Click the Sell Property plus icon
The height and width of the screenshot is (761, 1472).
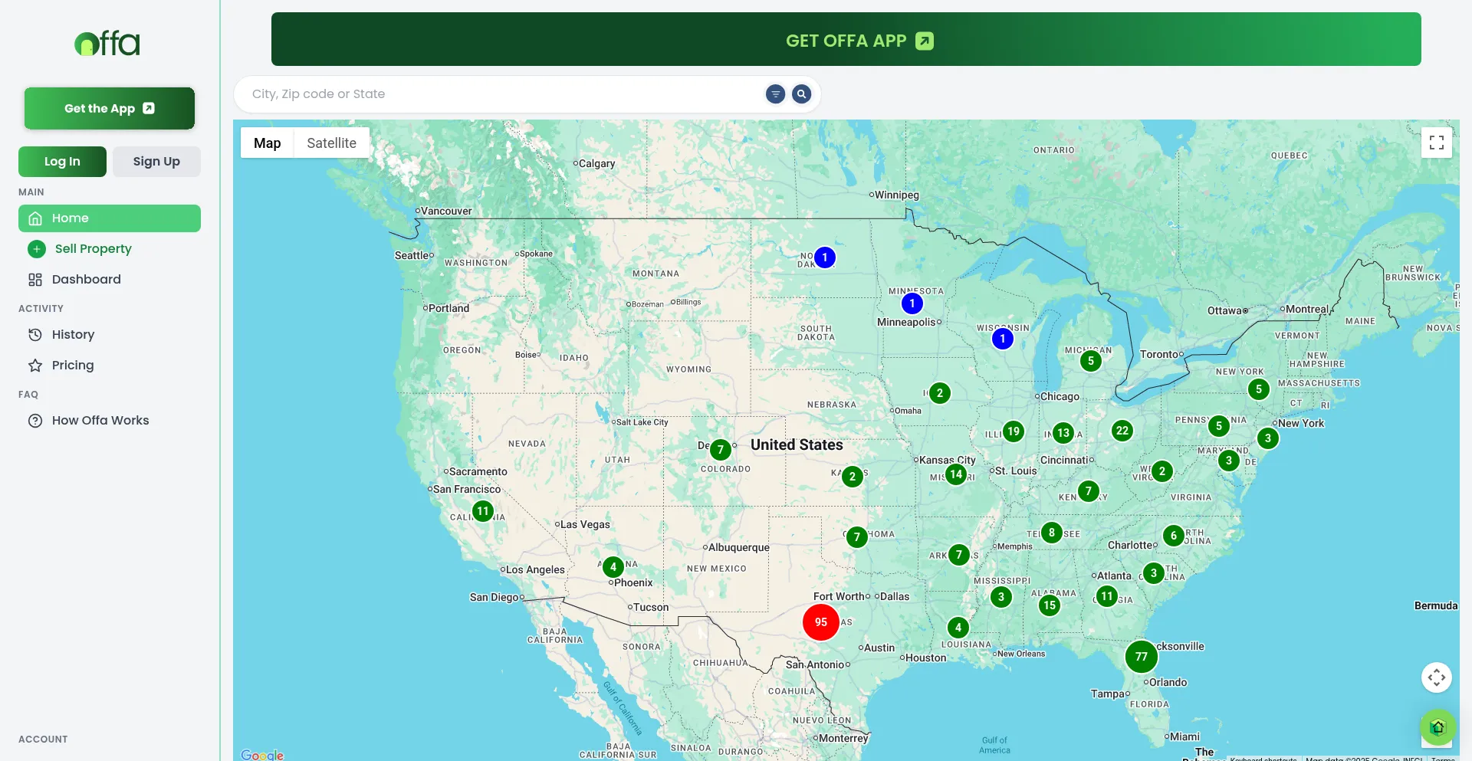[x=37, y=249]
